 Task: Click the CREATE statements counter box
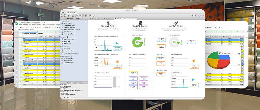(x=143, y=78)
